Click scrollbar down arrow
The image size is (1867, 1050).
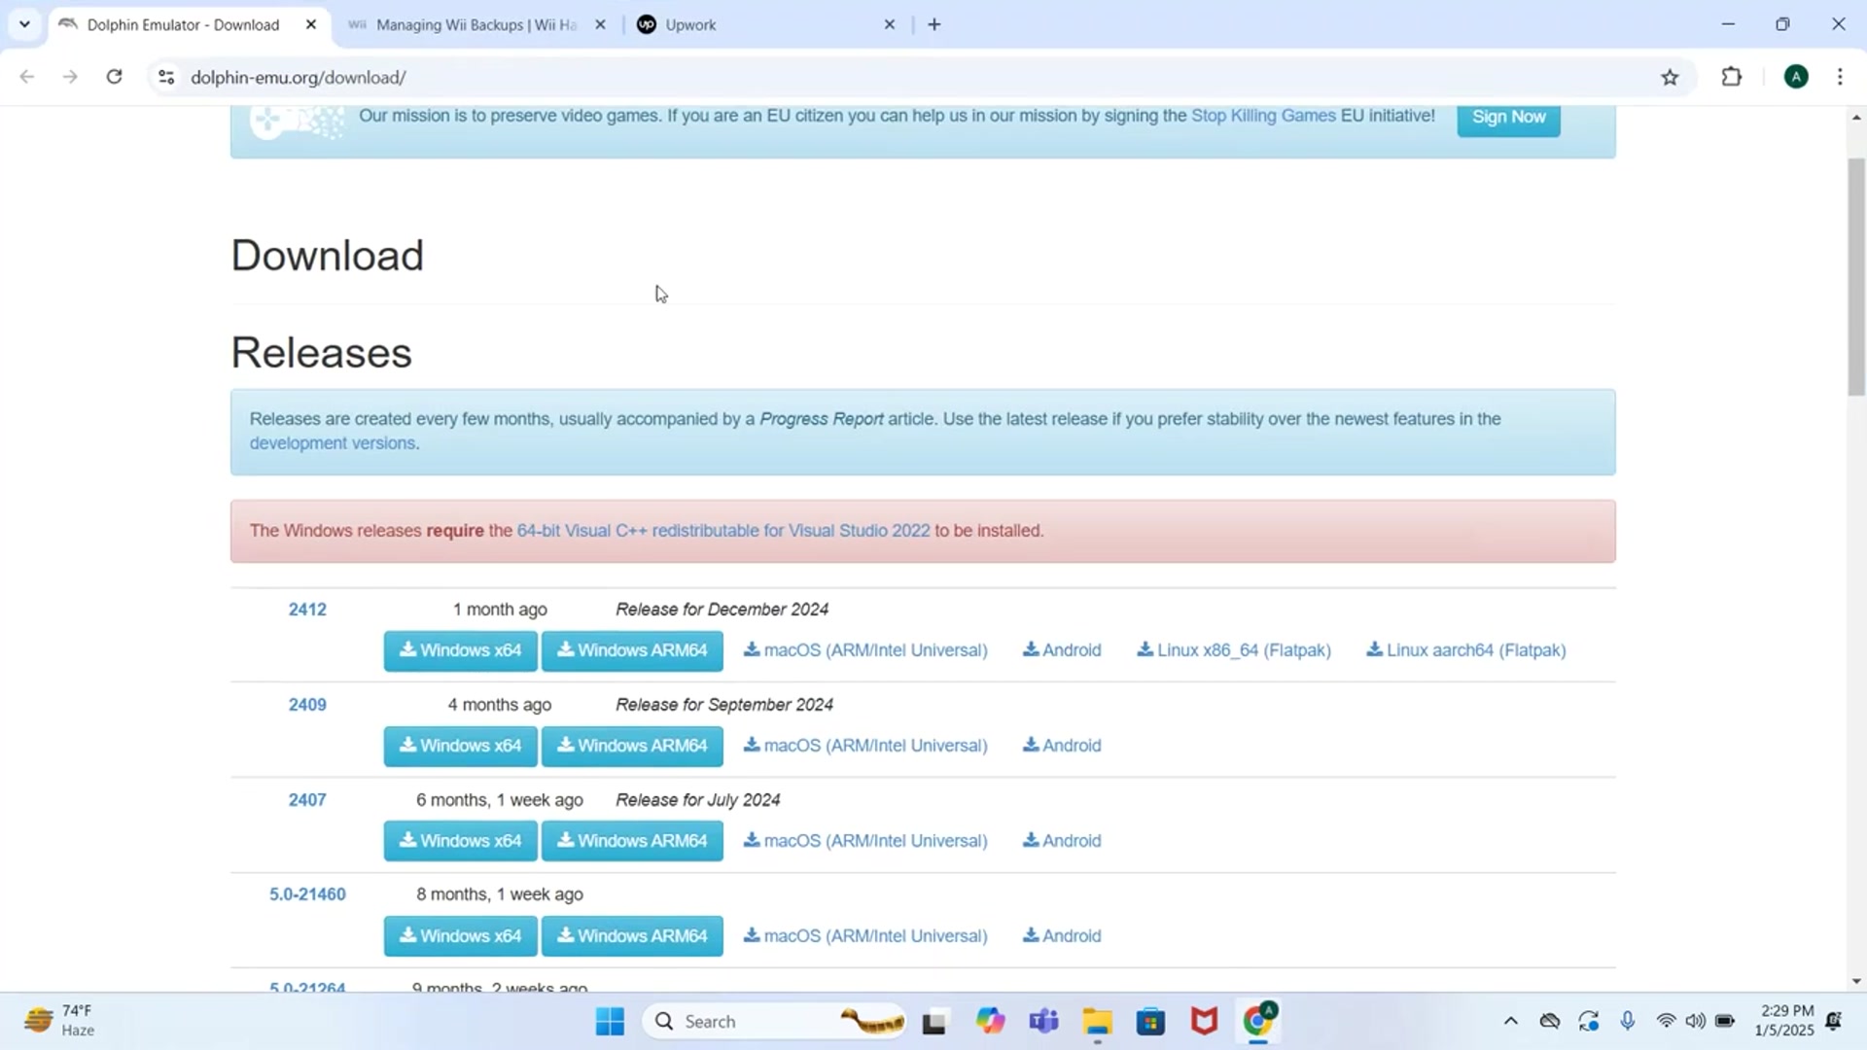pos(1856,982)
